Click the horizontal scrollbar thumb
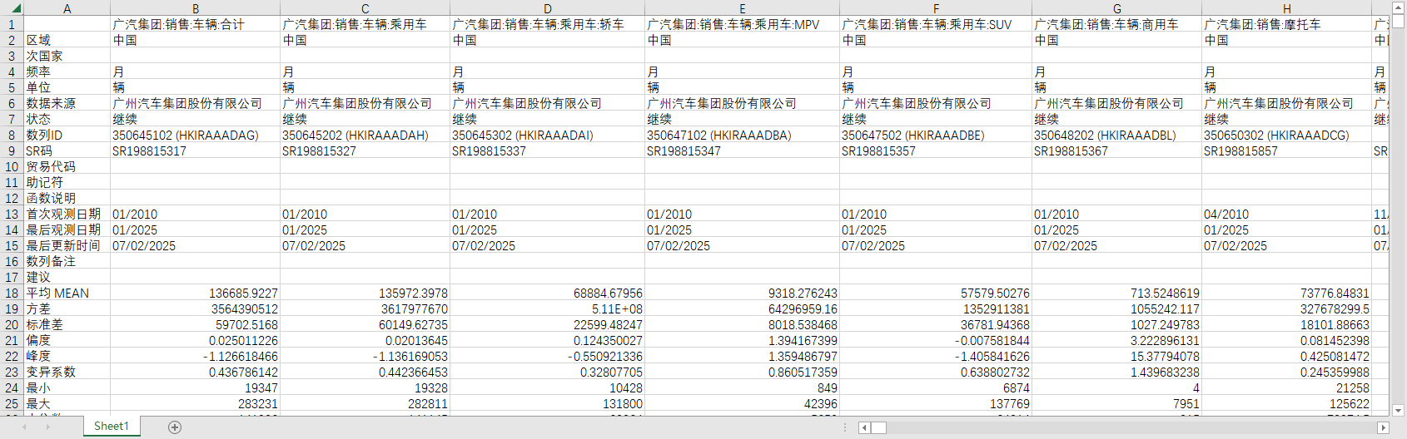The width and height of the screenshot is (1407, 439). pos(879,427)
